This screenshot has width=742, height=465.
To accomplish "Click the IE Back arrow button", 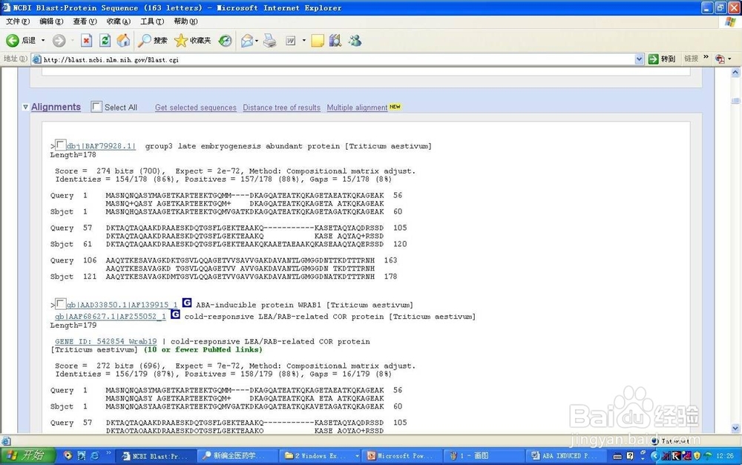I will [13, 41].
